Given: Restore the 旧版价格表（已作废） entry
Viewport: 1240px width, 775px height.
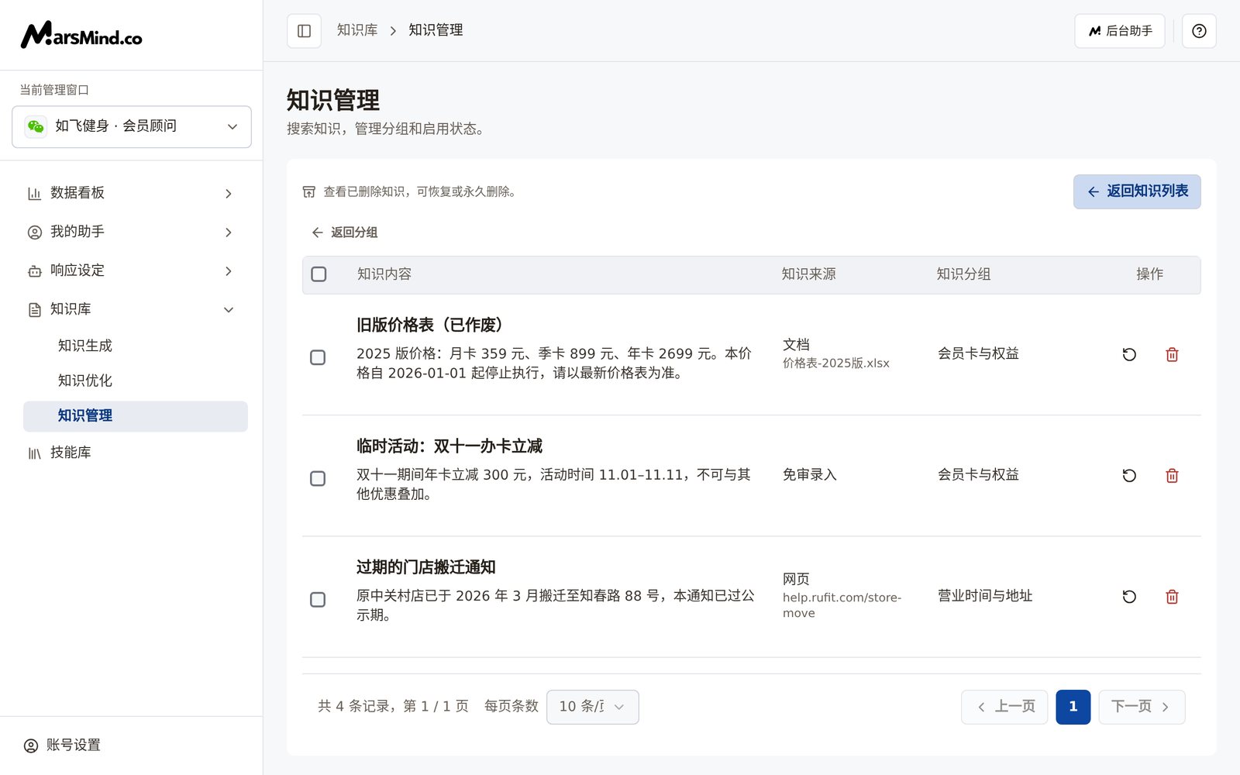Looking at the screenshot, I should (x=1129, y=354).
